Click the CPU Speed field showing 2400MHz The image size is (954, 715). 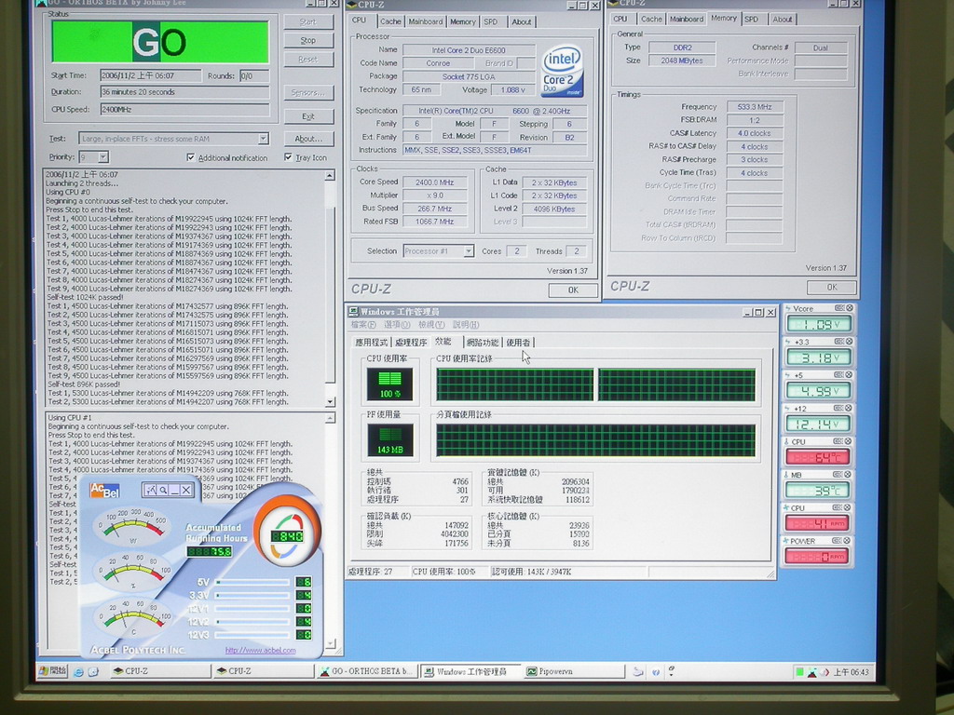pyautogui.click(x=184, y=110)
